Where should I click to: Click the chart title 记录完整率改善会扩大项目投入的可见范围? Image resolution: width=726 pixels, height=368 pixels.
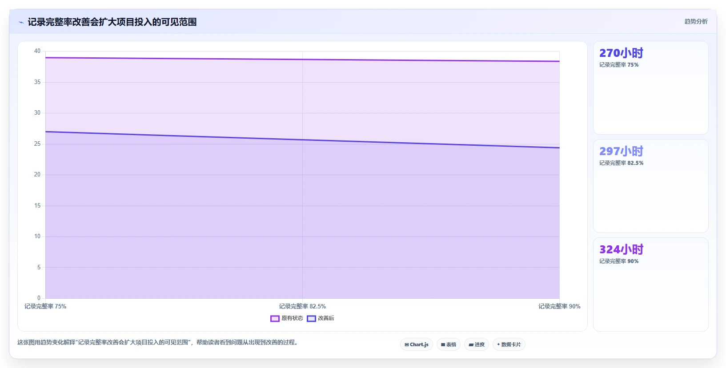(112, 22)
